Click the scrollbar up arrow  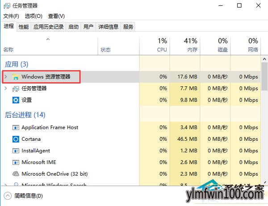(x=264, y=59)
